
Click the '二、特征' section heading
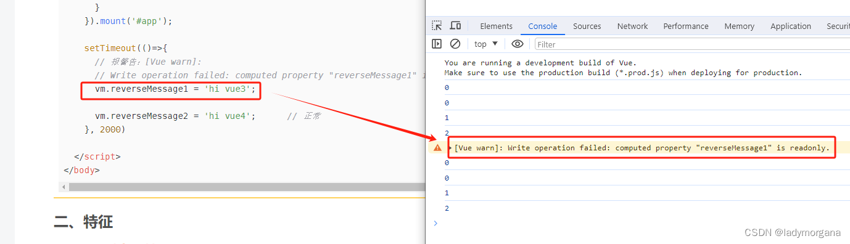coord(83,222)
